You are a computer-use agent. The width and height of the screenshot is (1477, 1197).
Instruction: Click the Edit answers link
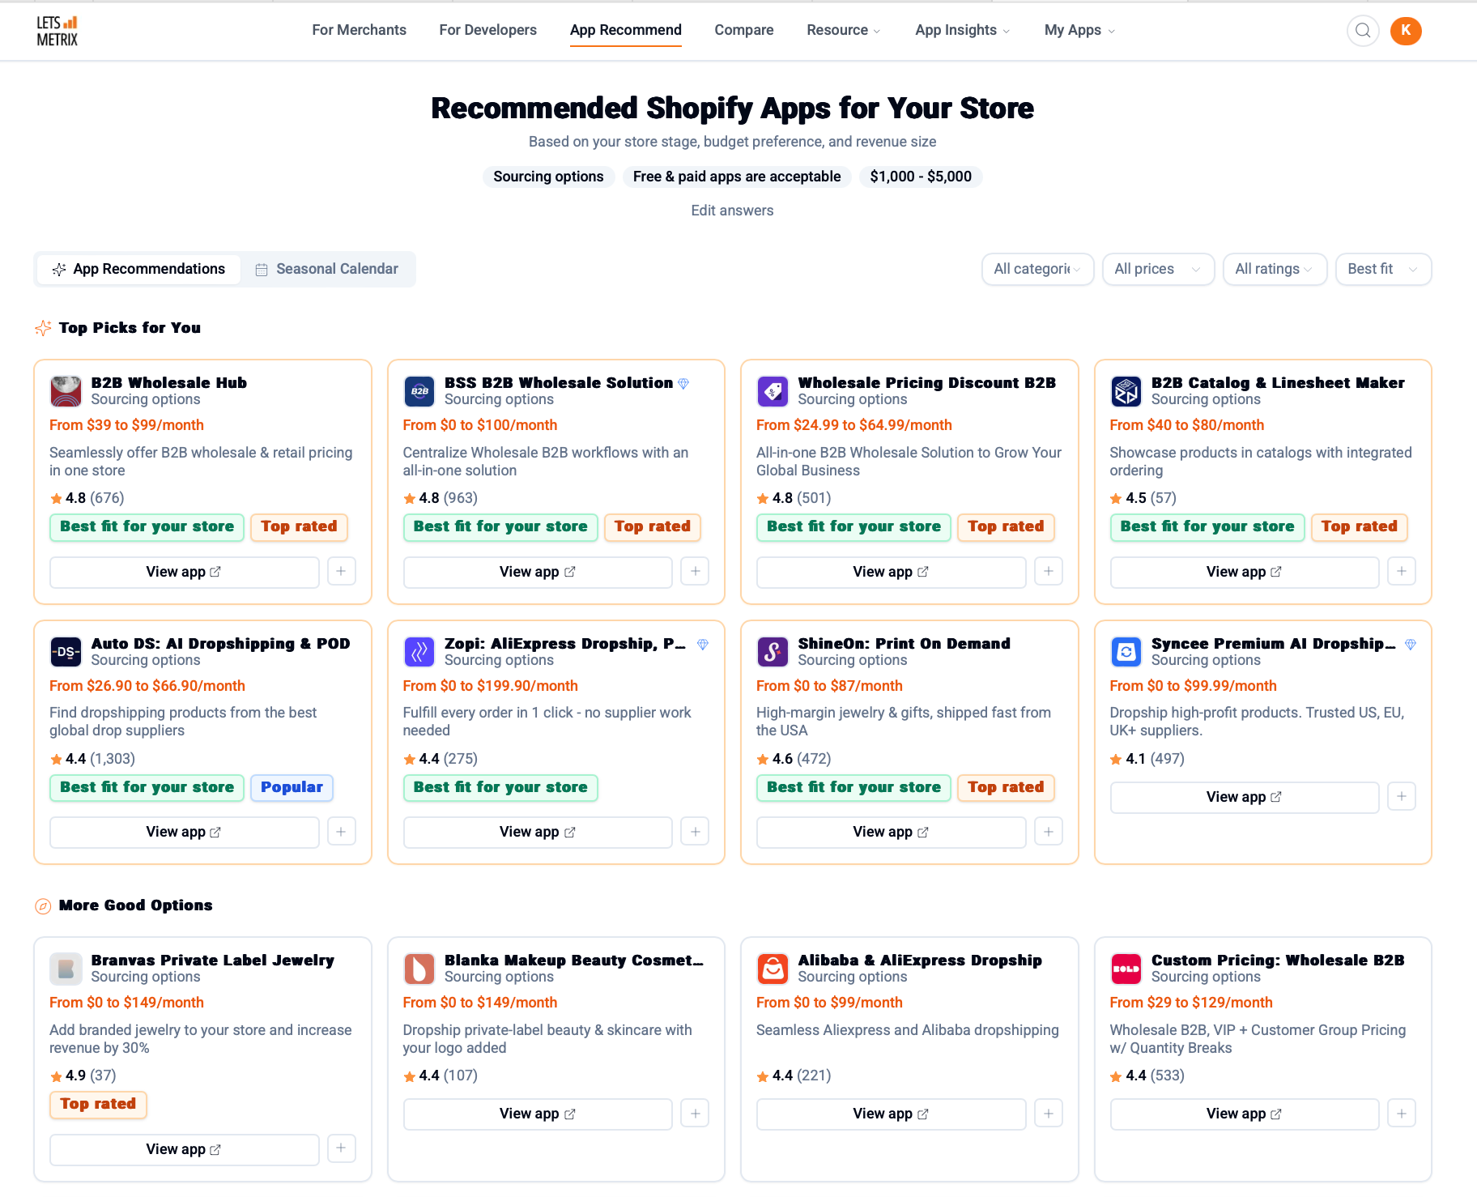(732, 211)
